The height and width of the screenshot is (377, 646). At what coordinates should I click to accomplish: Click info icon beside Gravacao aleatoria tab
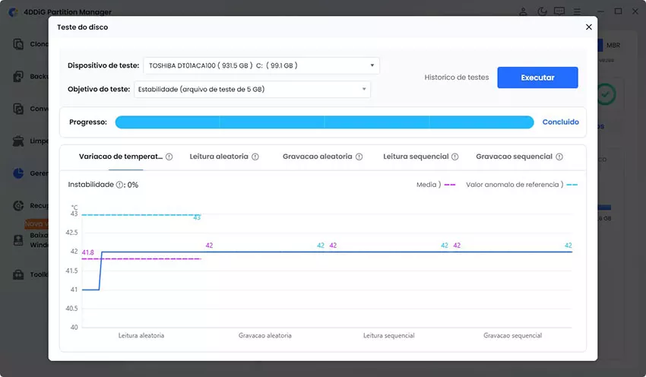coord(359,157)
